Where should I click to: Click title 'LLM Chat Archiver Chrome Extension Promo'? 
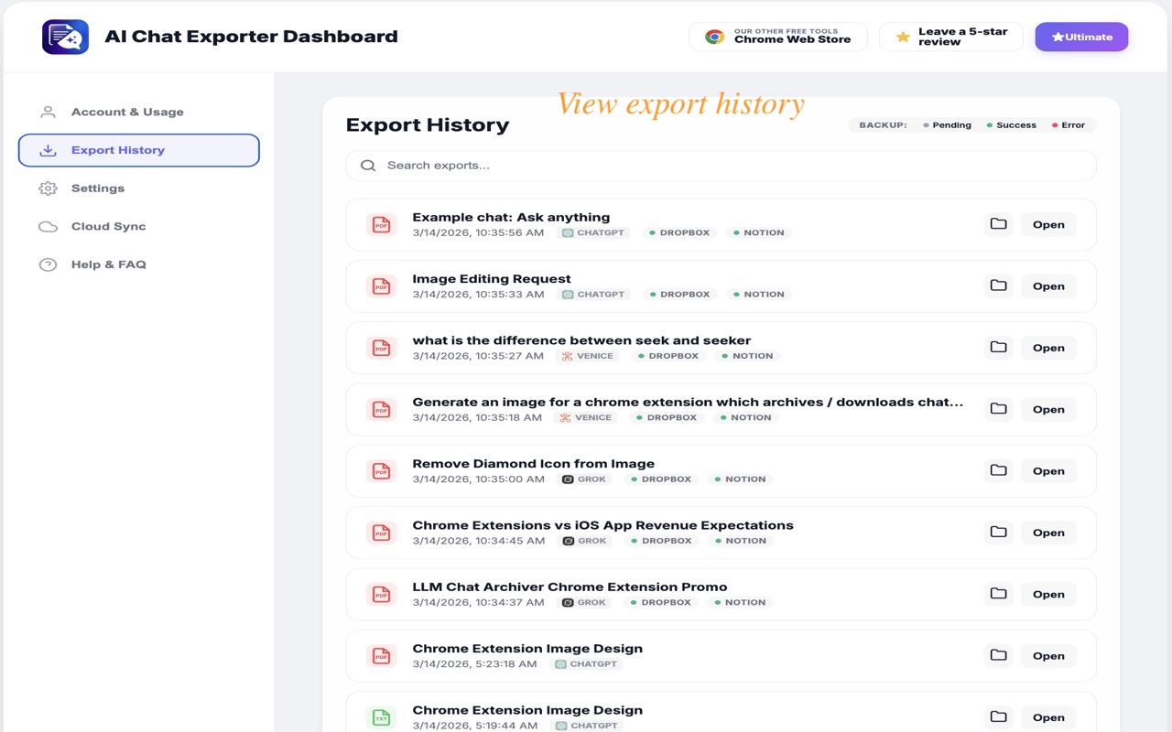coord(570,587)
